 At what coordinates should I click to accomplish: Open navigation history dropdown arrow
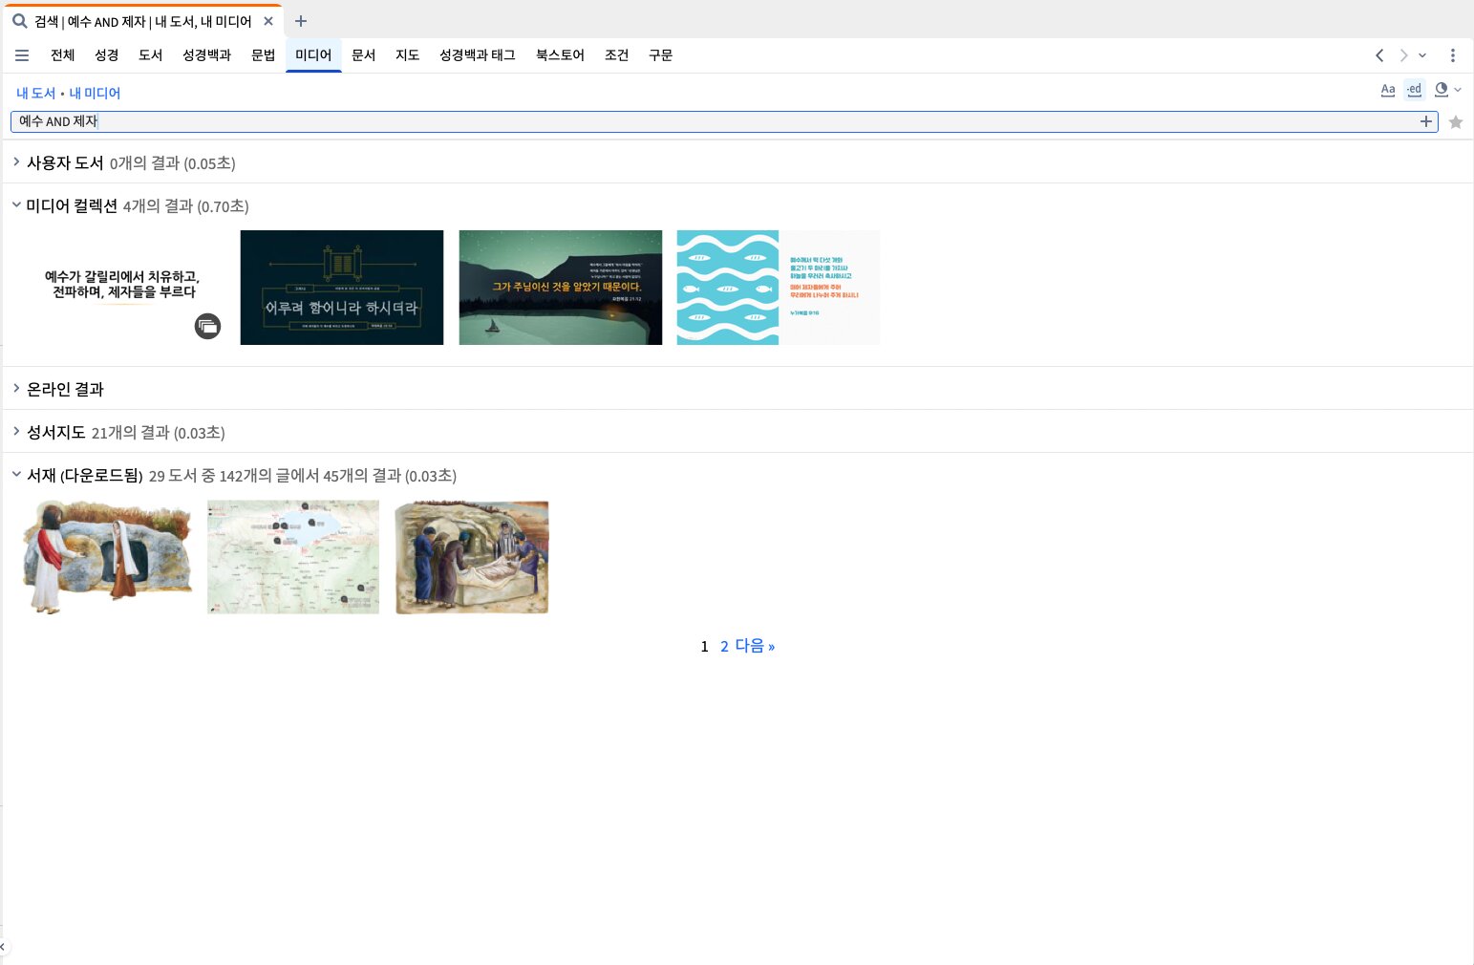1422,55
